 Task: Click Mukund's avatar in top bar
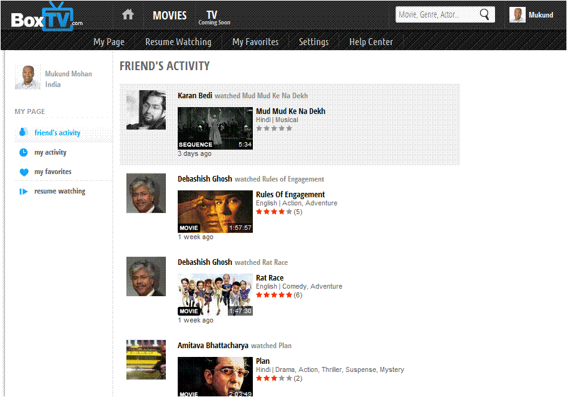[x=517, y=15]
